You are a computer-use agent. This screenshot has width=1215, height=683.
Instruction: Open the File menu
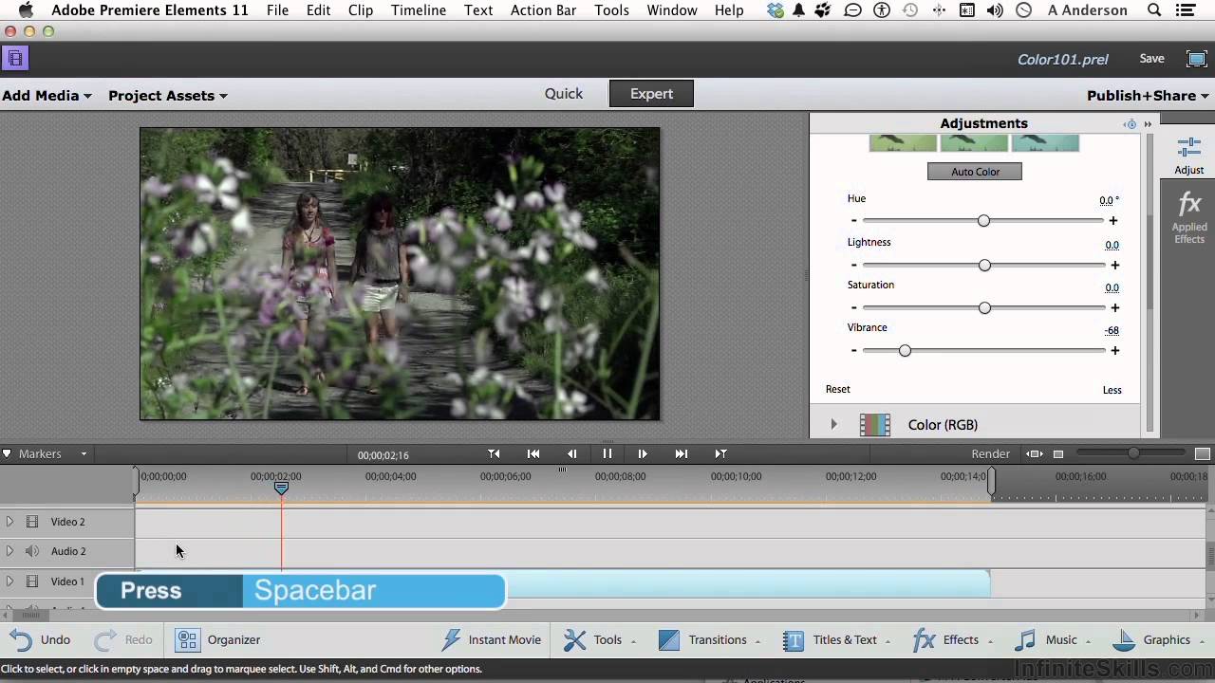tap(278, 10)
